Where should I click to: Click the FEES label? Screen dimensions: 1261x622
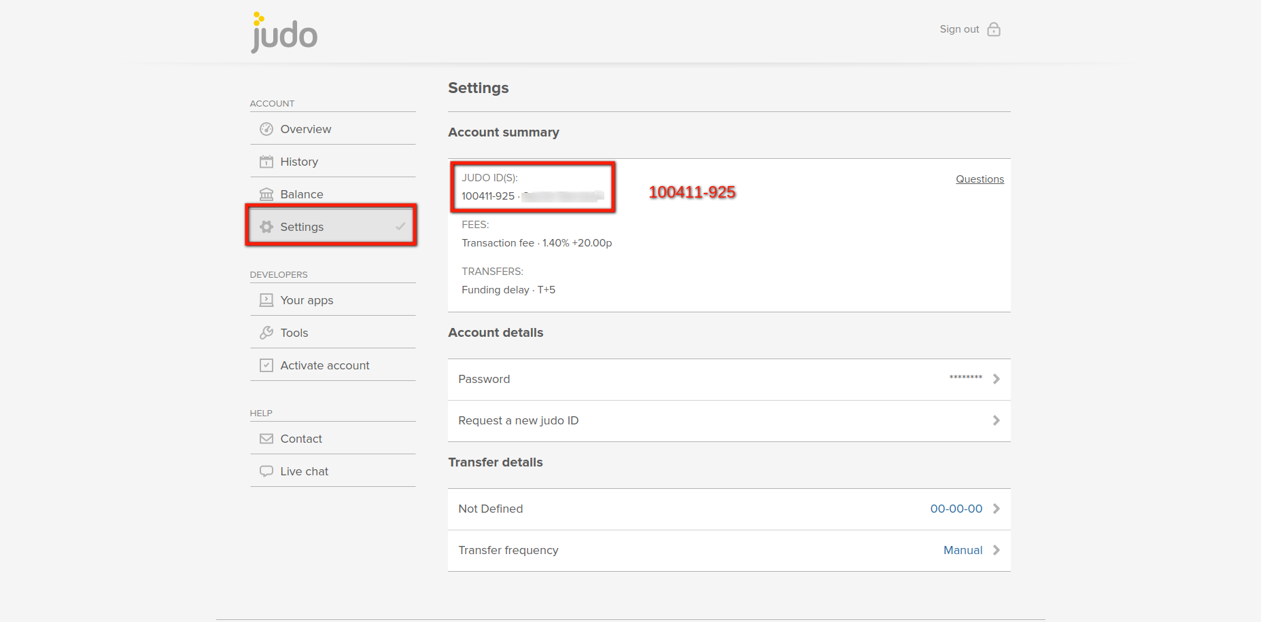(x=475, y=225)
